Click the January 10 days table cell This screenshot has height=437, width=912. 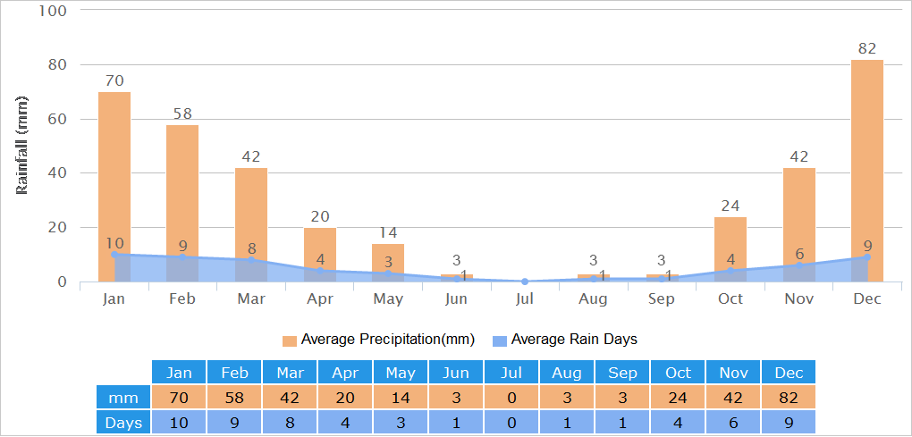point(179,423)
